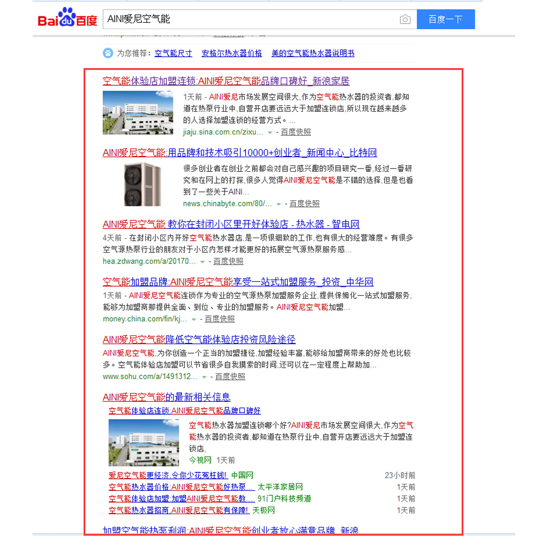Open AINI爱尼空气能的最新相关信息 heading link

point(167,397)
